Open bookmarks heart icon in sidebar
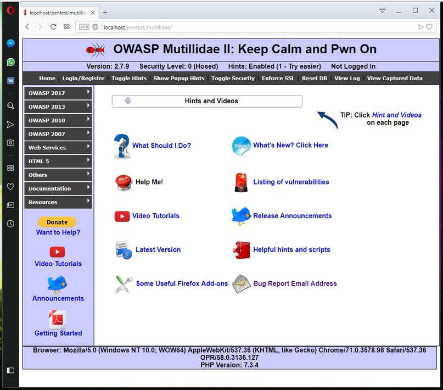This screenshot has height=390, width=443. pyautogui.click(x=10, y=187)
